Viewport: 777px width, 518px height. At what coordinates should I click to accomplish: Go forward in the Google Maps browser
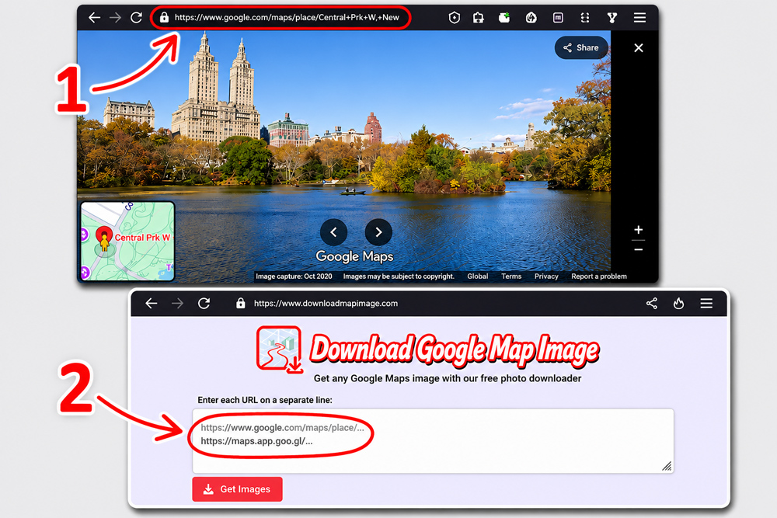[x=116, y=18]
